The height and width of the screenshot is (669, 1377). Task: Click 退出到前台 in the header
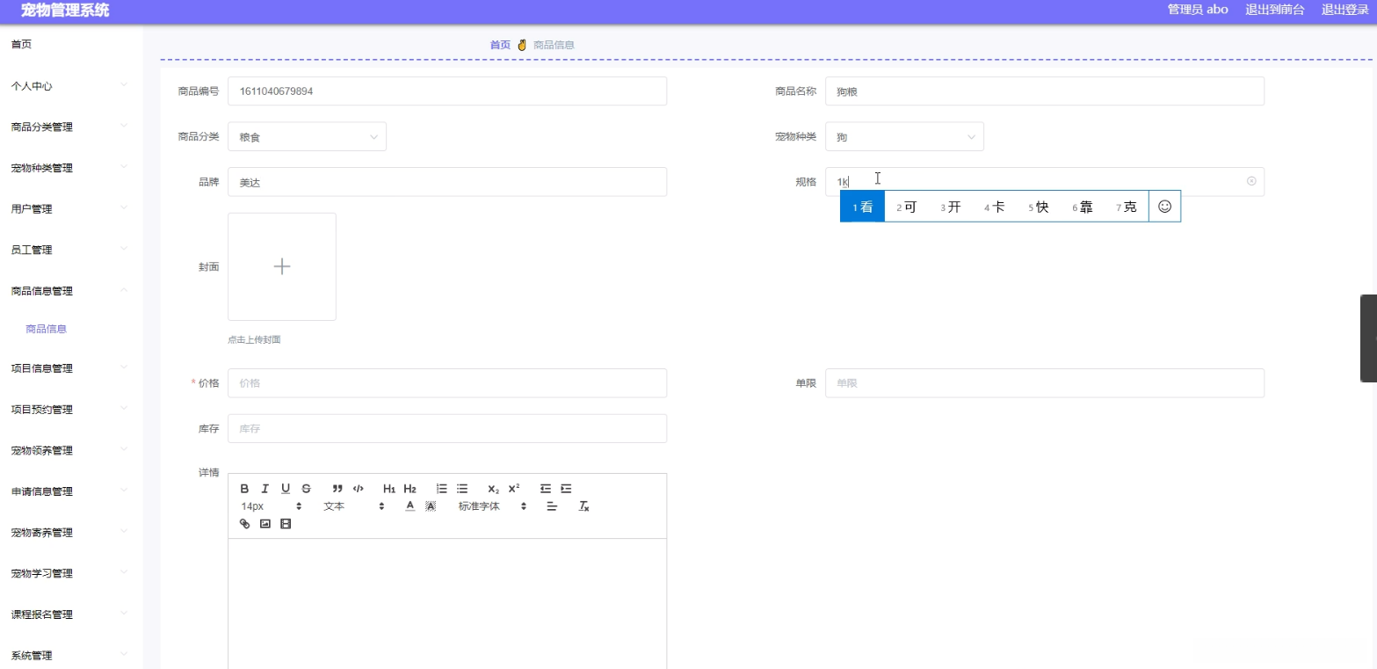1275,10
